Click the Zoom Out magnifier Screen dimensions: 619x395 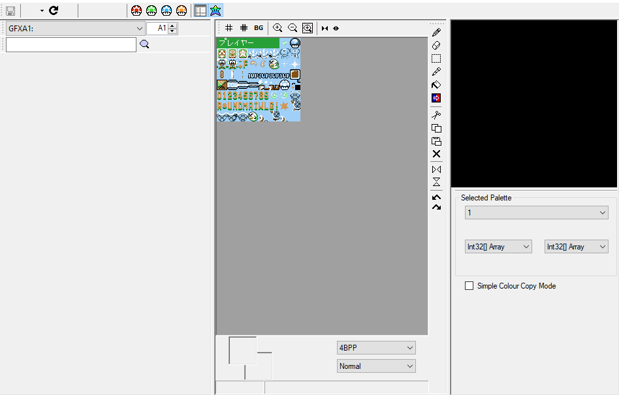(x=293, y=28)
